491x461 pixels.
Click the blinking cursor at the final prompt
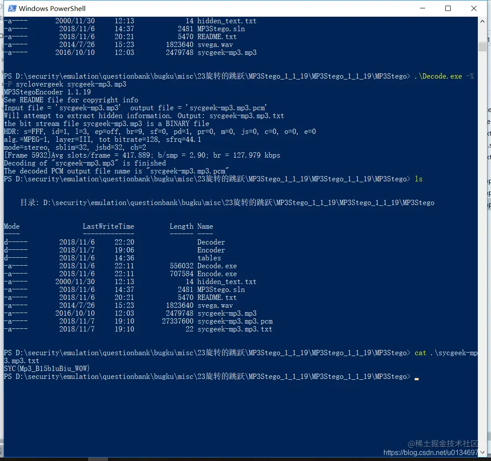tap(416, 379)
